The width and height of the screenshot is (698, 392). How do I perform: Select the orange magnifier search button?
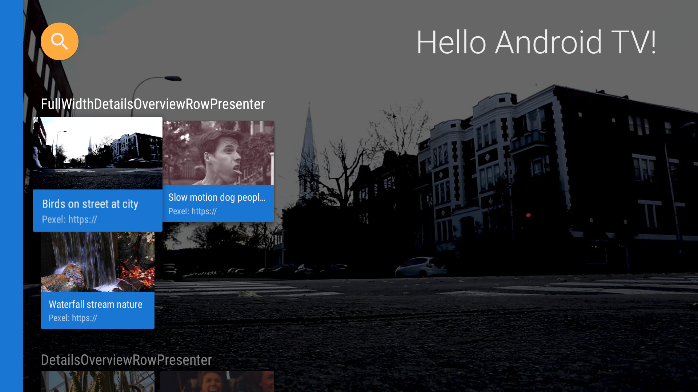click(x=59, y=41)
